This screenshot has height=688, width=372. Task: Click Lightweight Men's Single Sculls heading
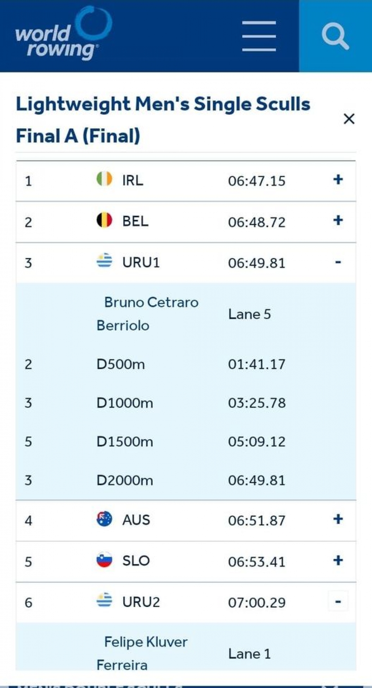tap(163, 104)
